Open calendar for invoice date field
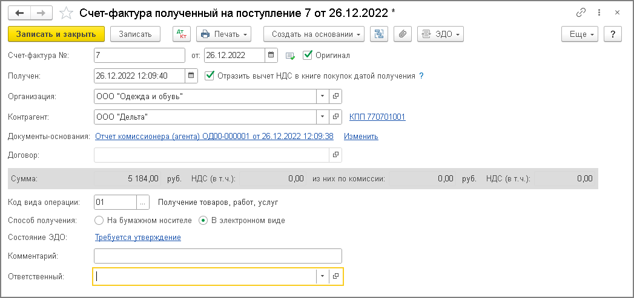 271,56
